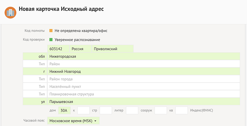Click the text Уверенное распознавание
This screenshot has height=126, width=247.
click(x=77, y=40)
